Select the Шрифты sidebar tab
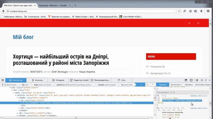The height and width of the screenshot is (119, 213). coord(189,85)
